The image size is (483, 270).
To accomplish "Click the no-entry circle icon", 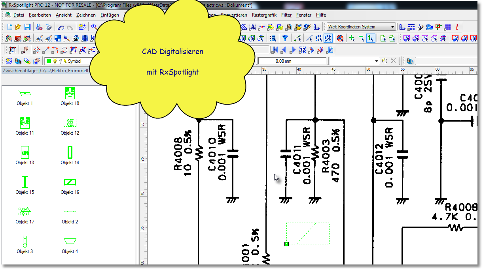I will tap(340, 38).
